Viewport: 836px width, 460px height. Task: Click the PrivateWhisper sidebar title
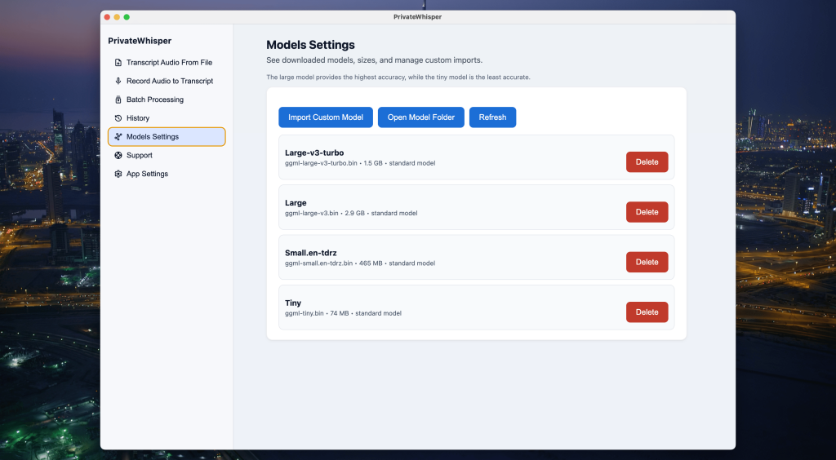pos(140,41)
